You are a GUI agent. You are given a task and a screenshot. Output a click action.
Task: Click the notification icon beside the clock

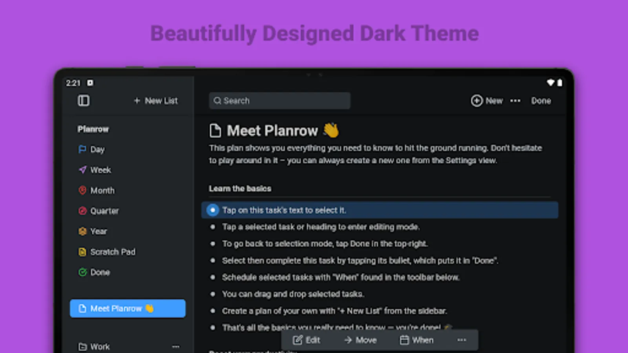(90, 83)
